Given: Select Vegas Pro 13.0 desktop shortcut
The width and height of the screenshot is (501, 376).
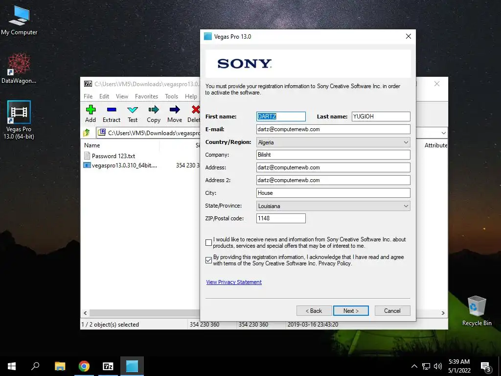Looking at the screenshot, I should (19, 120).
